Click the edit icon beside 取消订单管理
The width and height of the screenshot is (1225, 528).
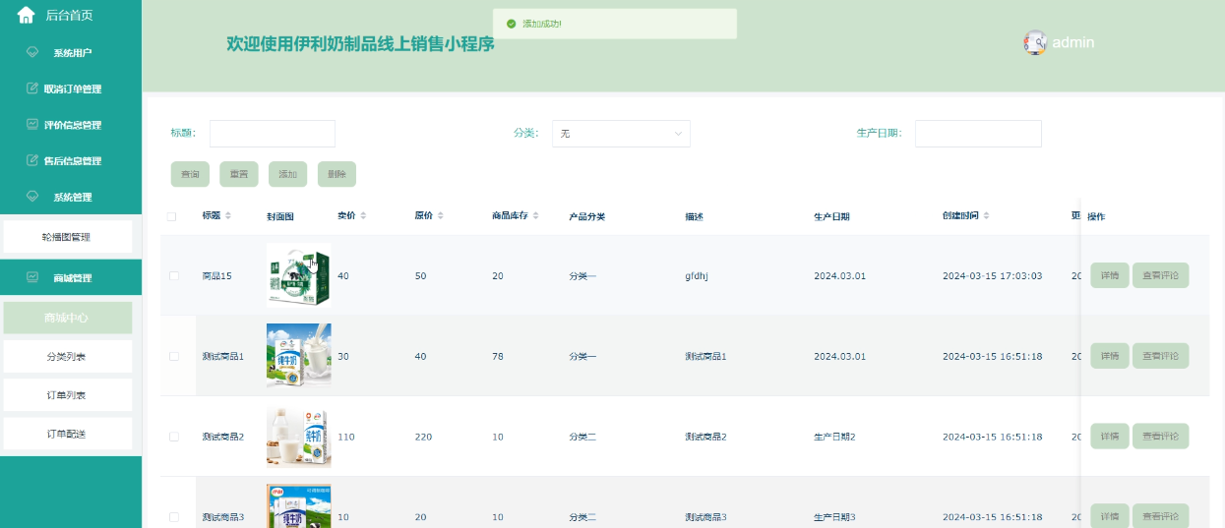click(x=31, y=88)
